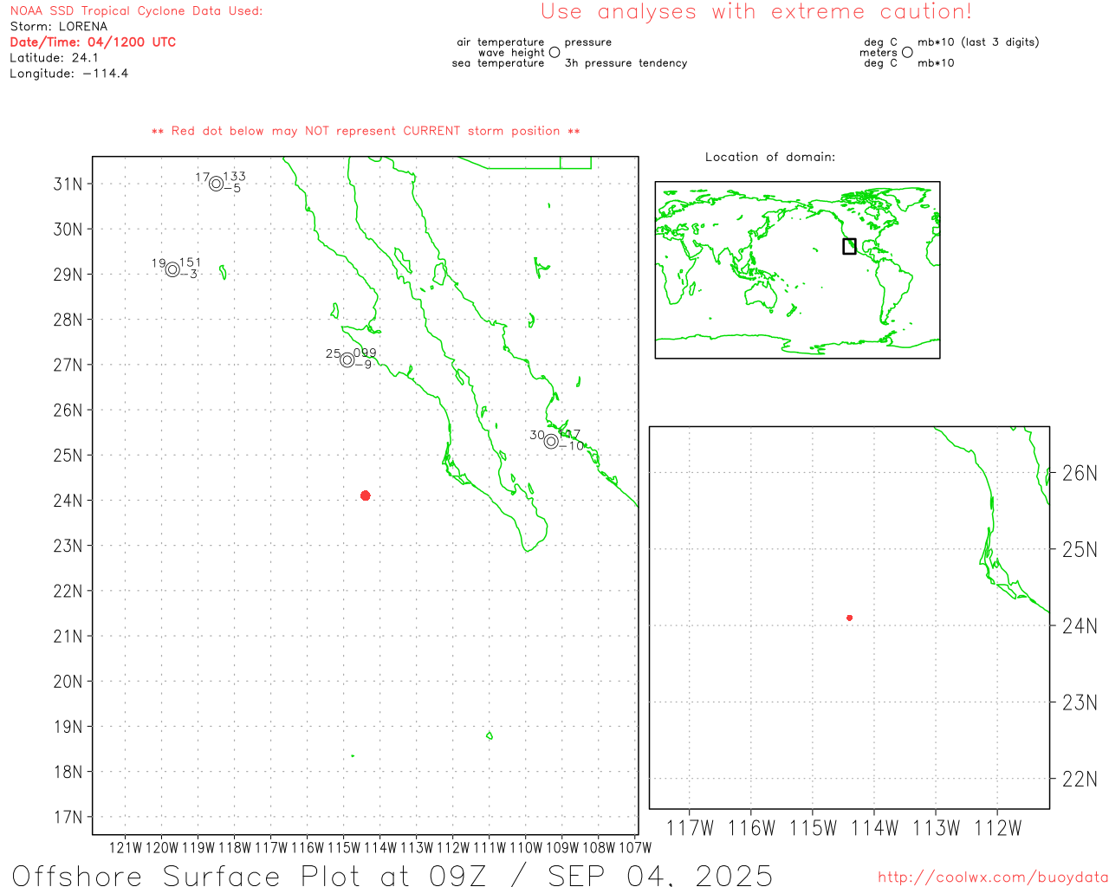Click the '107W' longitude axis label
The width and height of the screenshot is (1109, 887).
coord(635,847)
